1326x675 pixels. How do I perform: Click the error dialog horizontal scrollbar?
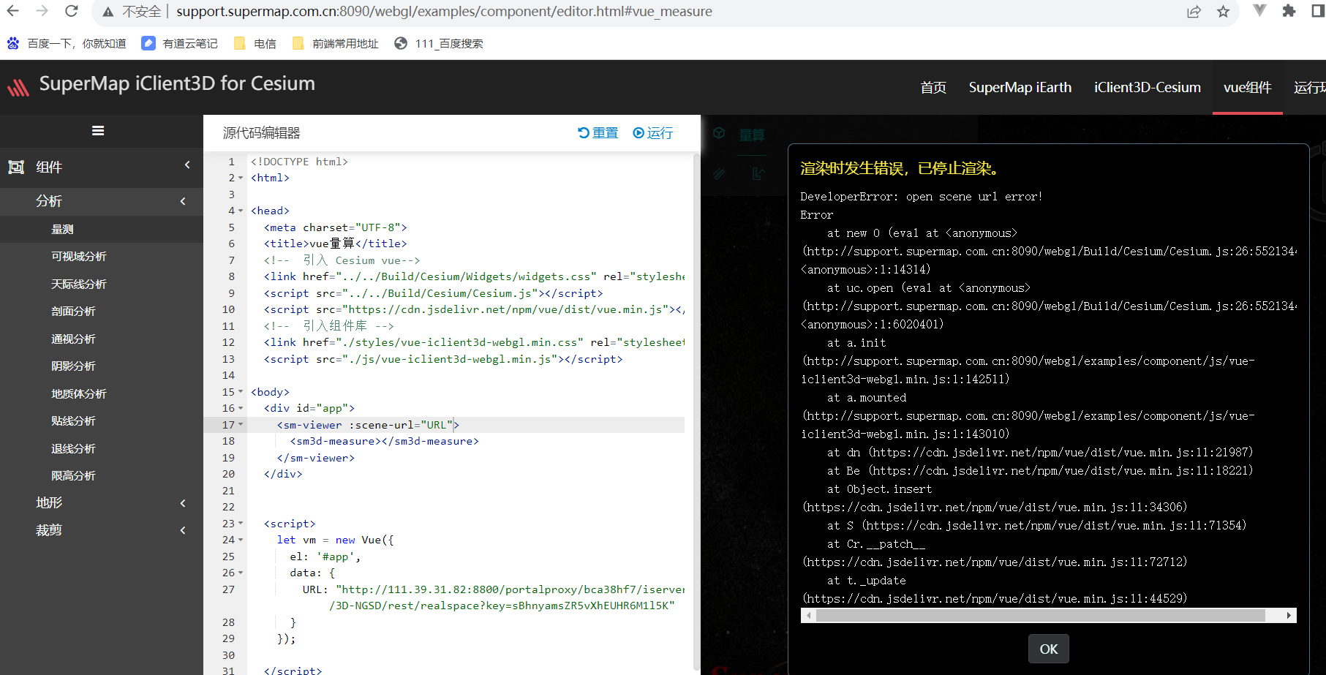1040,616
